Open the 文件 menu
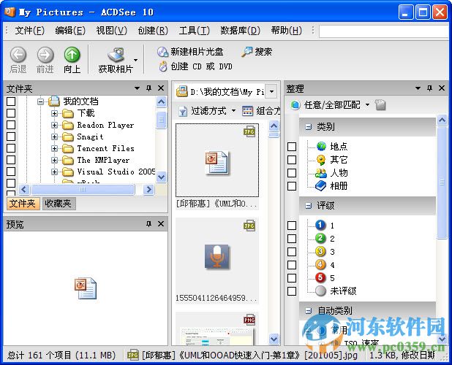 click(29, 30)
